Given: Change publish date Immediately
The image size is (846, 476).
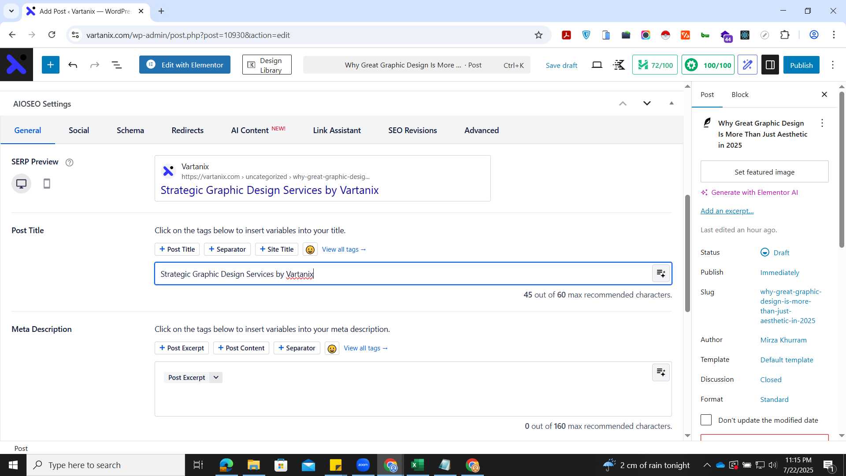Looking at the screenshot, I should click(779, 273).
